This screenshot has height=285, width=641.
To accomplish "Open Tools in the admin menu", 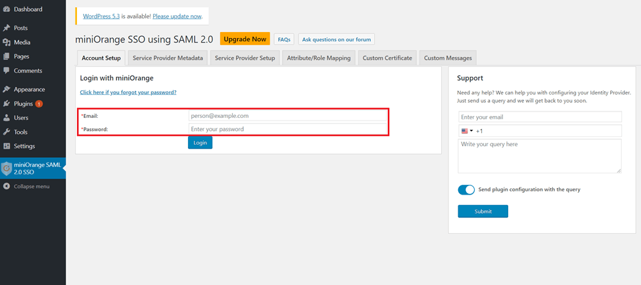I will click(33, 132).
